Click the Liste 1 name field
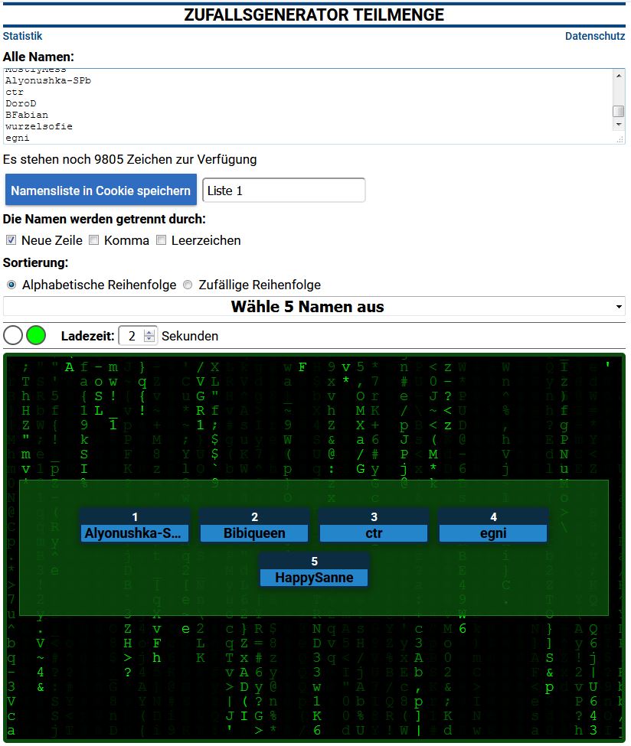Image resolution: width=631 pixels, height=746 pixels. click(x=283, y=191)
